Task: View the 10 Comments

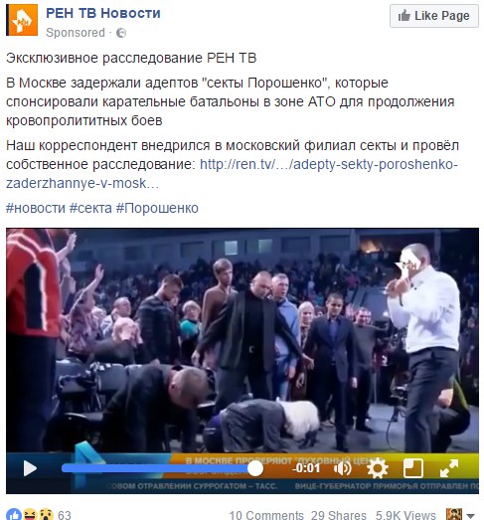Action: [x=266, y=515]
